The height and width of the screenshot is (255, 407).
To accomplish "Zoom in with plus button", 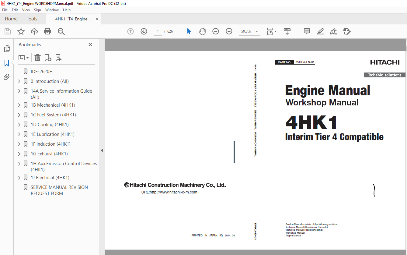I will [x=229, y=31].
